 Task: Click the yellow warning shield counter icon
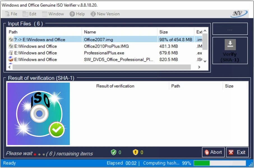click(135, 152)
